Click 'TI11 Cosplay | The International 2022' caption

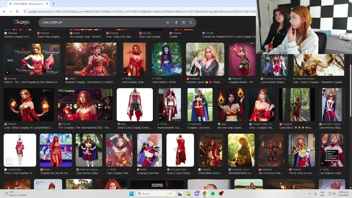coord(85,128)
